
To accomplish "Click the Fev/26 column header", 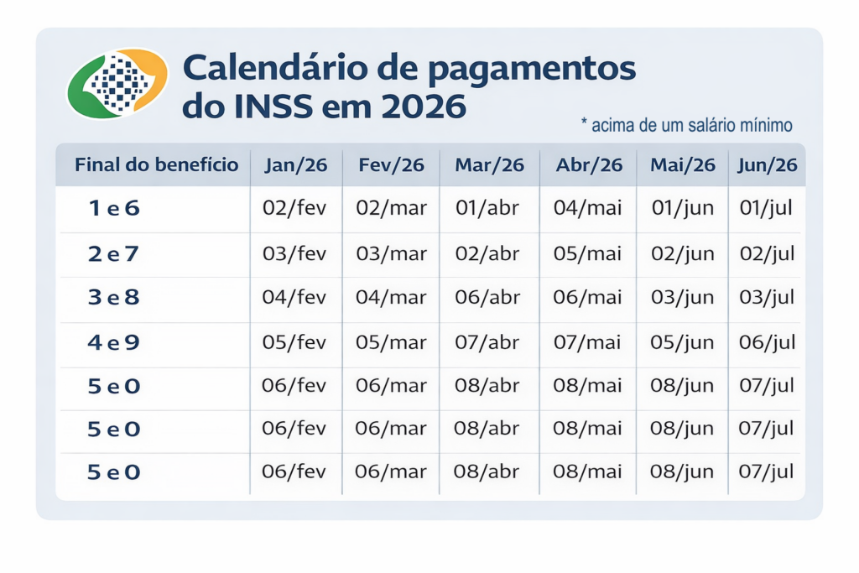I will coord(391,165).
